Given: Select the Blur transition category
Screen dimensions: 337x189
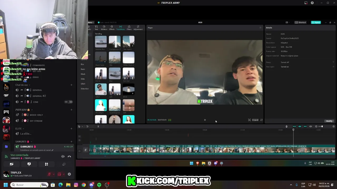Looking at the screenshot, I should (82, 64).
